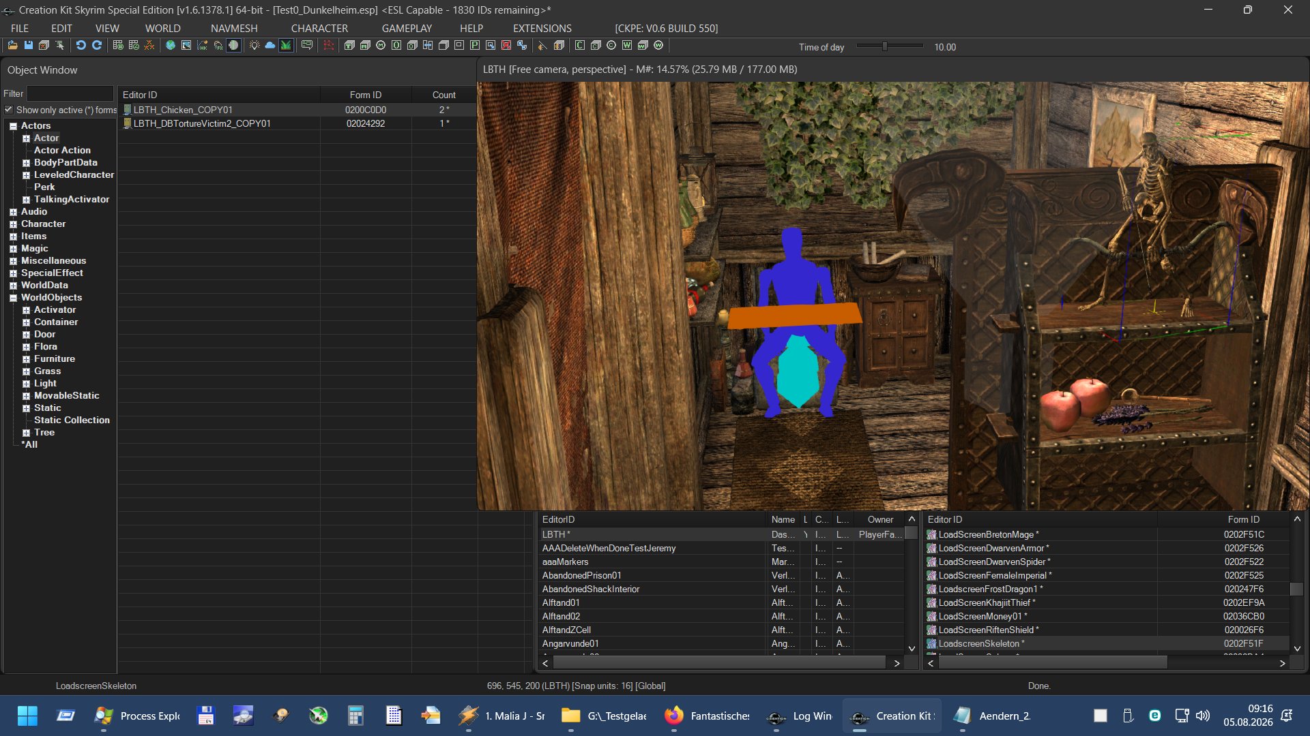1310x736 pixels.
Task: Expand the BodyPartData tree node
Action: point(26,163)
